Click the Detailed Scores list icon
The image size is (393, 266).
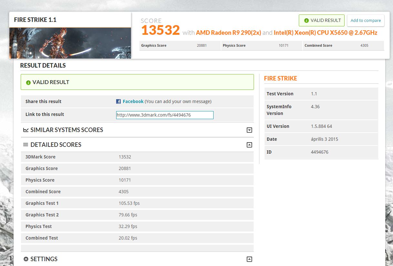[26, 145]
